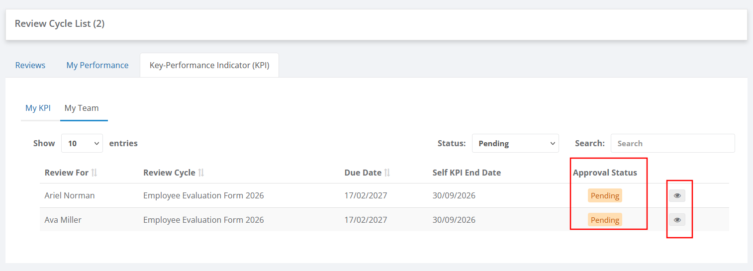Sort by Review Cycle column arrows
The height and width of the screenshot is (271, 753).
[x=201, y=173]
